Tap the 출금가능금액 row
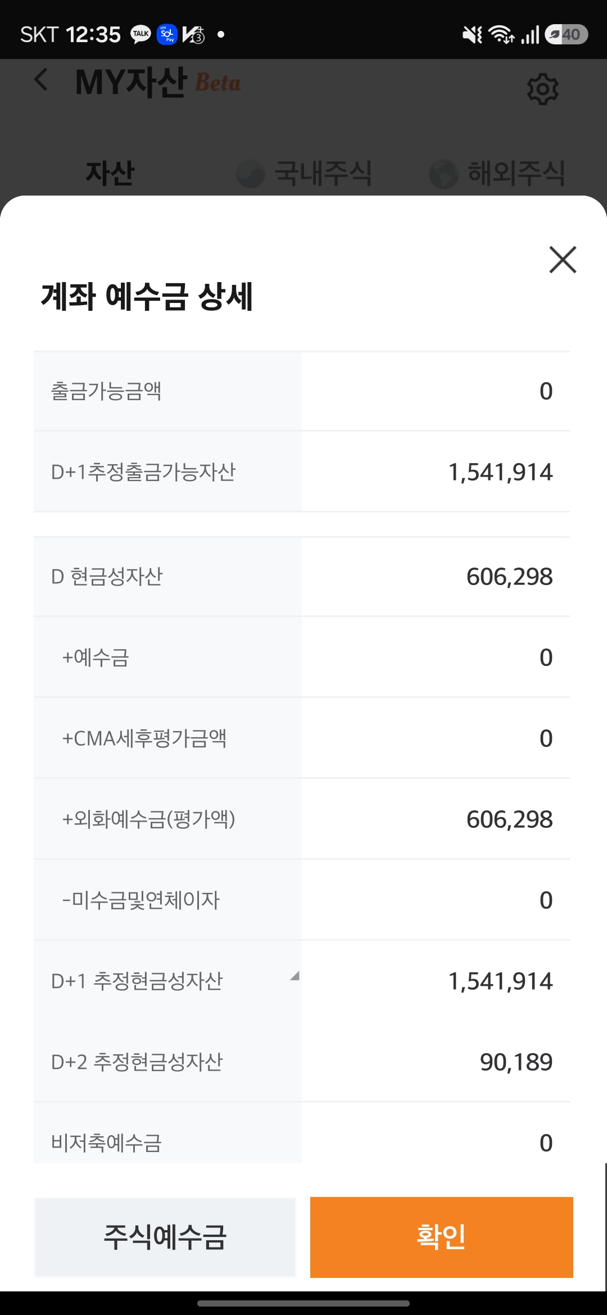607x1315 pixels. tap(302, 391)
